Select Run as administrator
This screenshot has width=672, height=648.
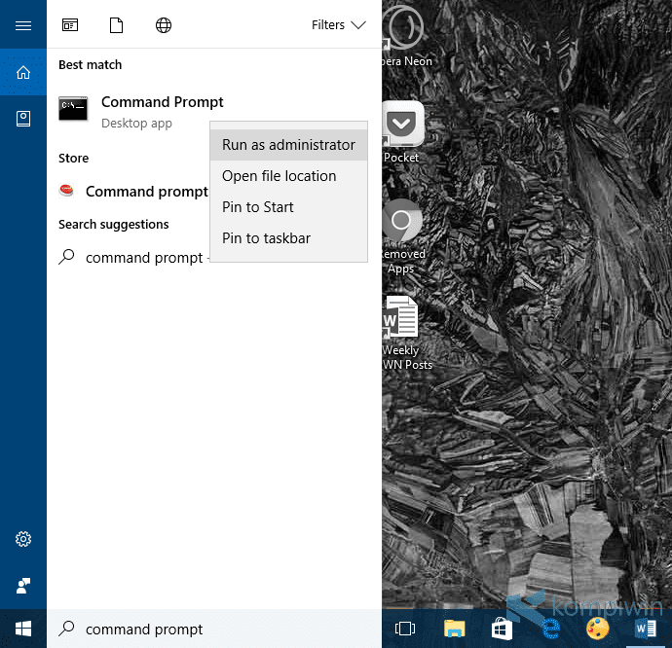(288, 145)
